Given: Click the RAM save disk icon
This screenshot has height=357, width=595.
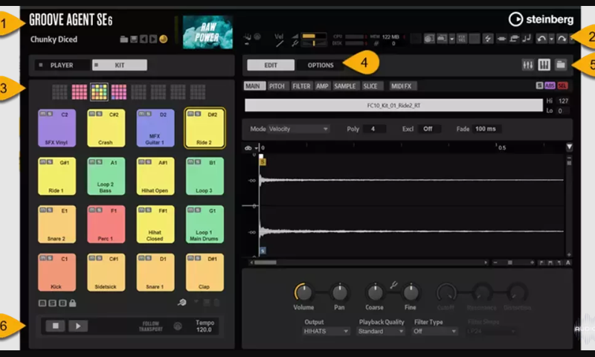Looking at the screenshot, I should 442,39.
